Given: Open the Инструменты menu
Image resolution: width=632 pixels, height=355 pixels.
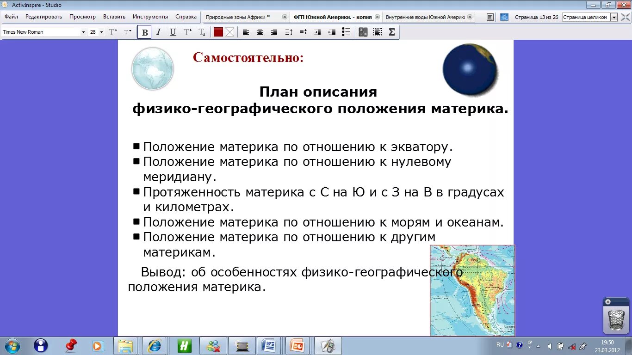Looking at the screenshot, I should point(150,17).
